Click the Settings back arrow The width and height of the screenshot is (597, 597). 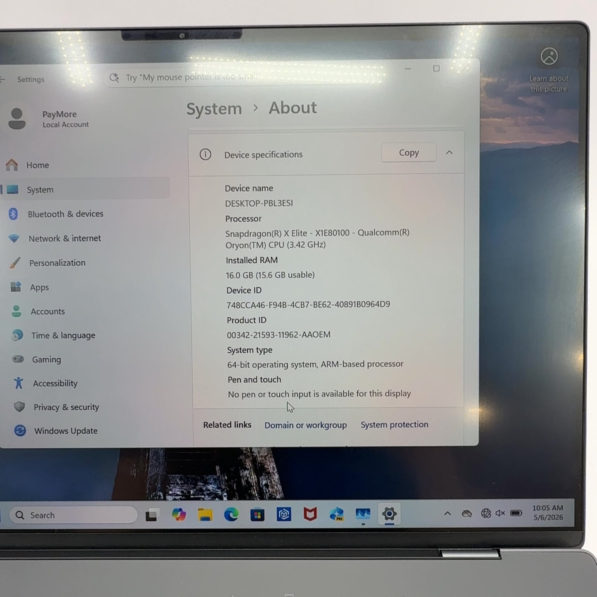click(2, 79)
